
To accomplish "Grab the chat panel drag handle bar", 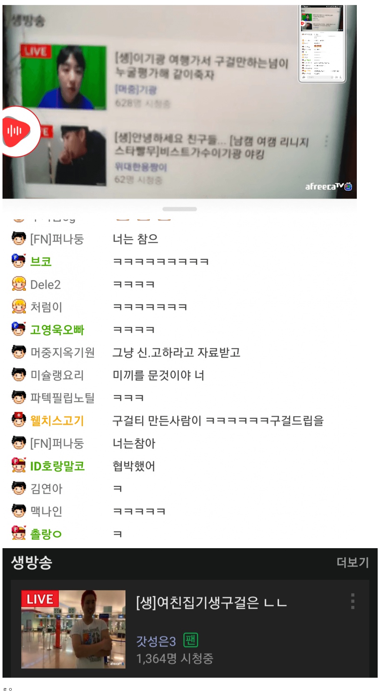I will [x=180, y=209].
